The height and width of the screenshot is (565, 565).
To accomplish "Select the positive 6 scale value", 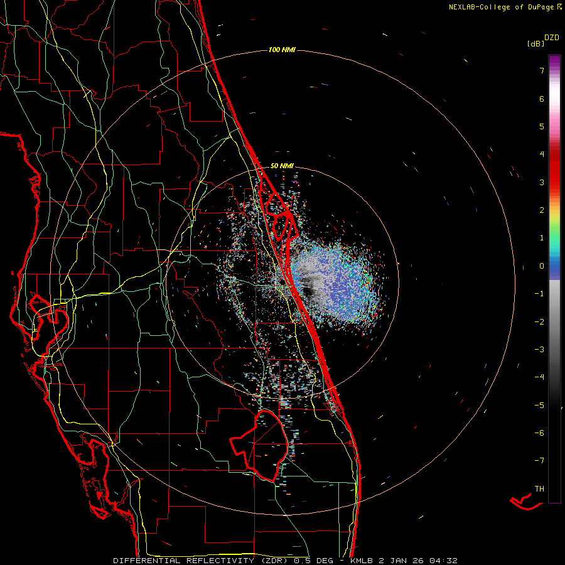I will pos(542,99).
